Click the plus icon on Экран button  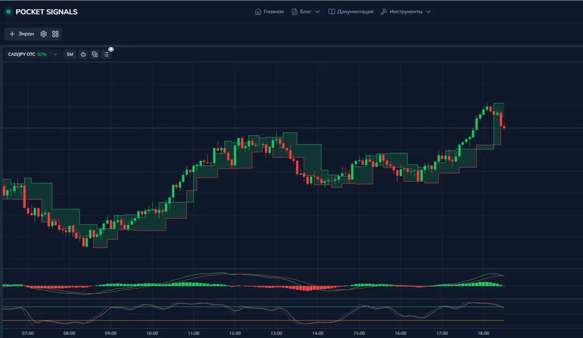pyautogui.click(x=12, y=34)
